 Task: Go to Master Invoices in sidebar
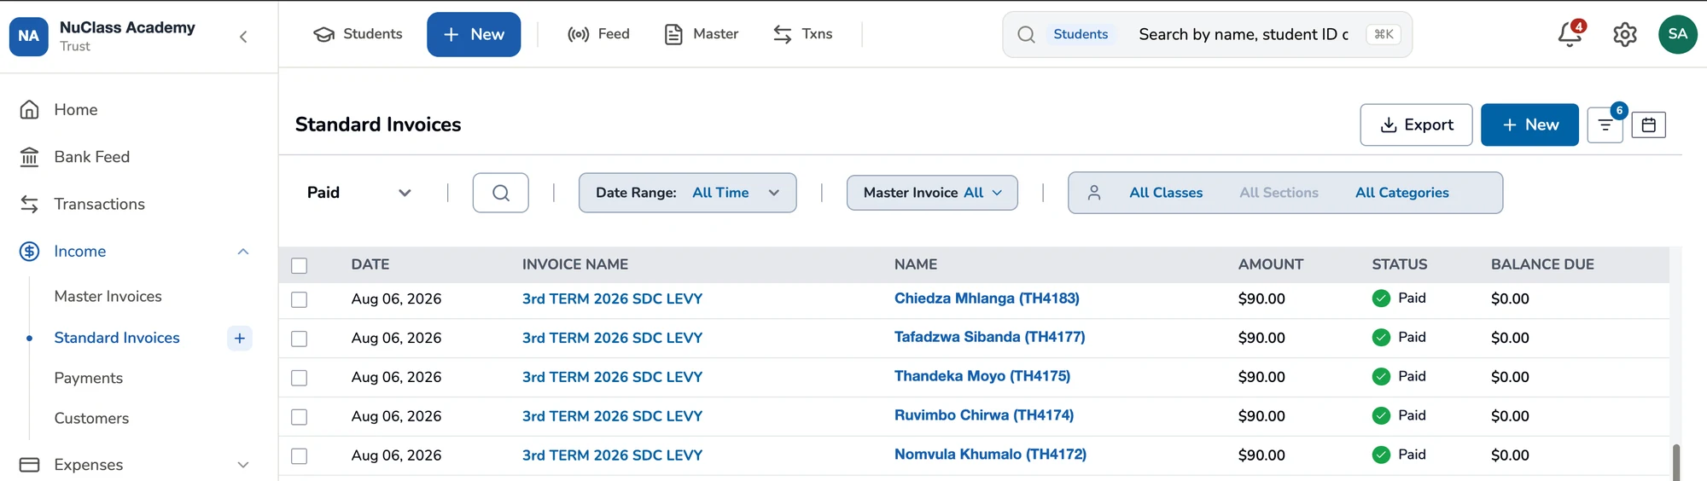[108, 296]
